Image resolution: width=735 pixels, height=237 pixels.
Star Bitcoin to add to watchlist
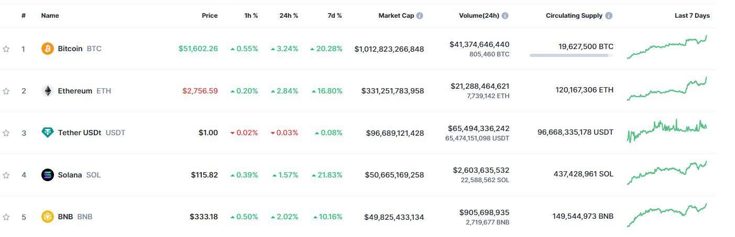tap(6, 49)
